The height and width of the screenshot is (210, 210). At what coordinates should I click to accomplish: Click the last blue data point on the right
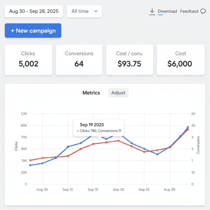pos(188,127)
